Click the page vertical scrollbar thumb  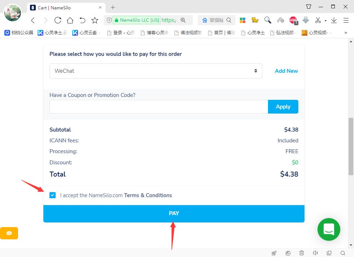(x=351, y=146)
